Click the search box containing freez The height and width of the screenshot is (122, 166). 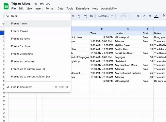(x=38, y=16)
